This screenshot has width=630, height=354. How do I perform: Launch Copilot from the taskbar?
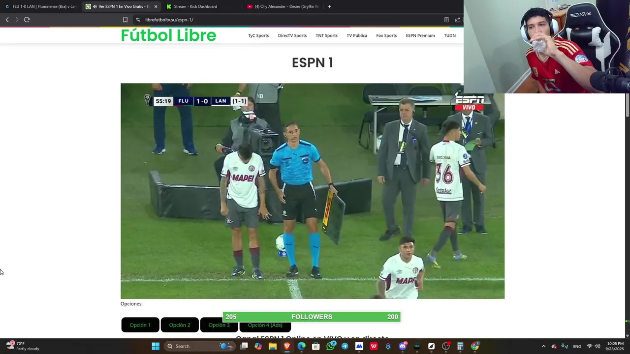(x=258, y=346)
